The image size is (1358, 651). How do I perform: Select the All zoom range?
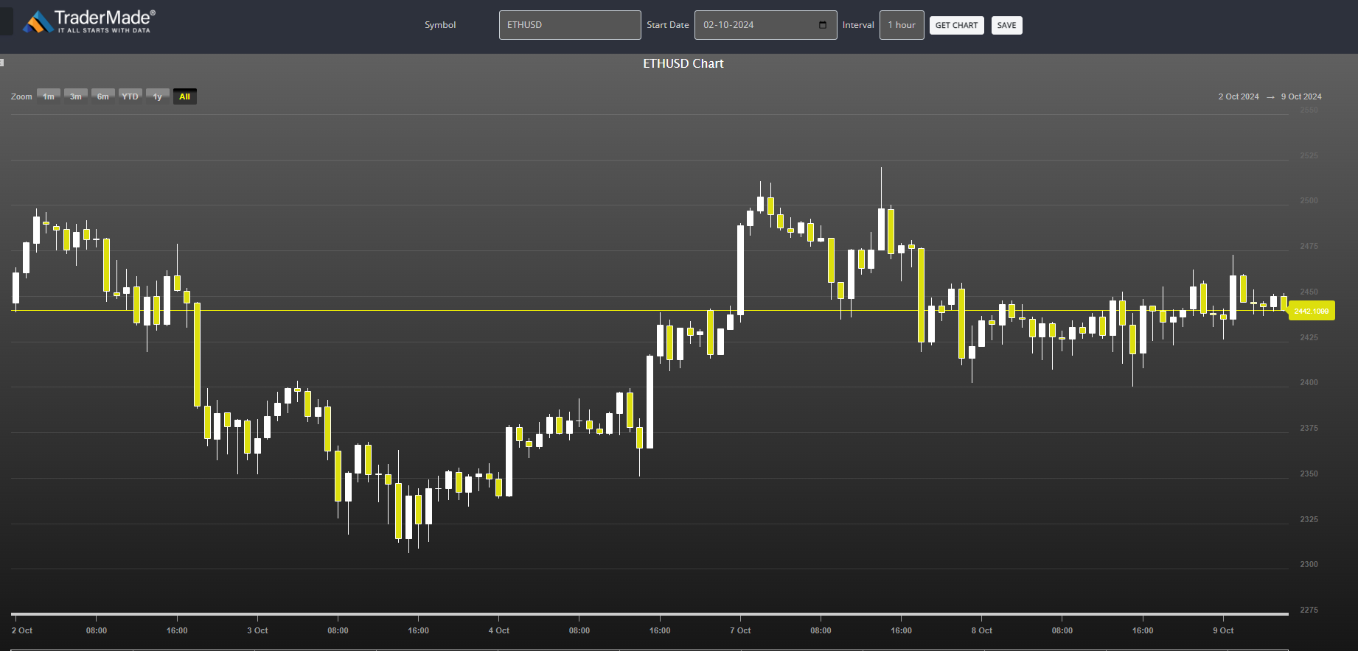(x=185, y=96)
